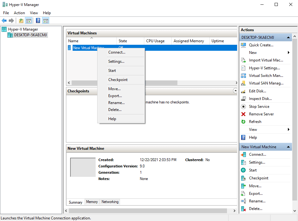Collapse the Checkpoints panel with its round arrow
This screenshot has height=221, width=298.
pos(235,91)
